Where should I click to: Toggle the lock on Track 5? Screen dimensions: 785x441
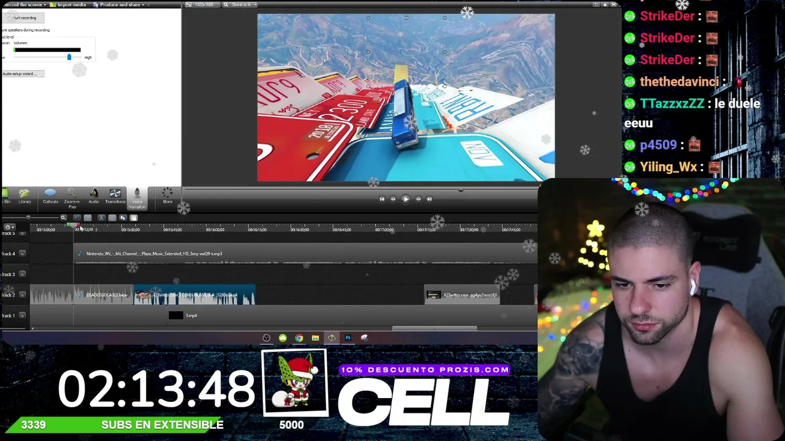(x=23, y=233)
